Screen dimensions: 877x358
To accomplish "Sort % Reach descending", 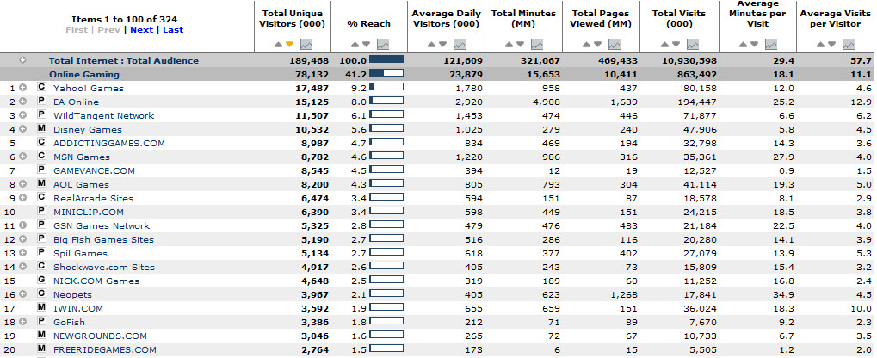I will [x=366, y=44].
